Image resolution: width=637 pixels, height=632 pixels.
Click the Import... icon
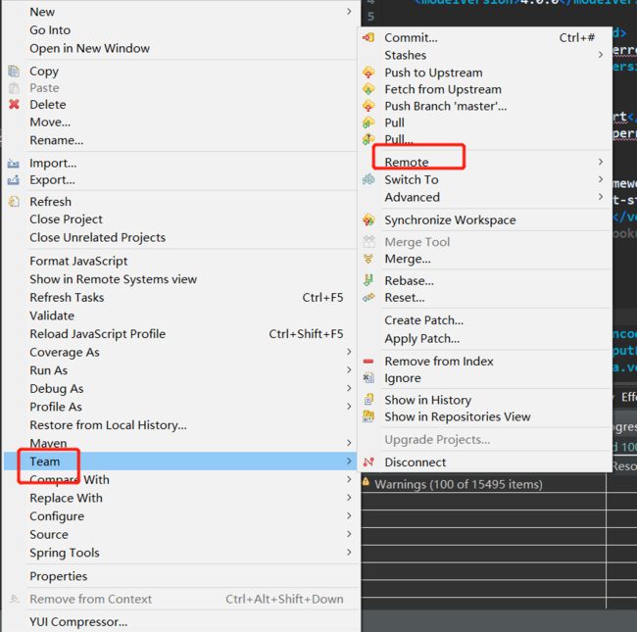coord(14,164)
